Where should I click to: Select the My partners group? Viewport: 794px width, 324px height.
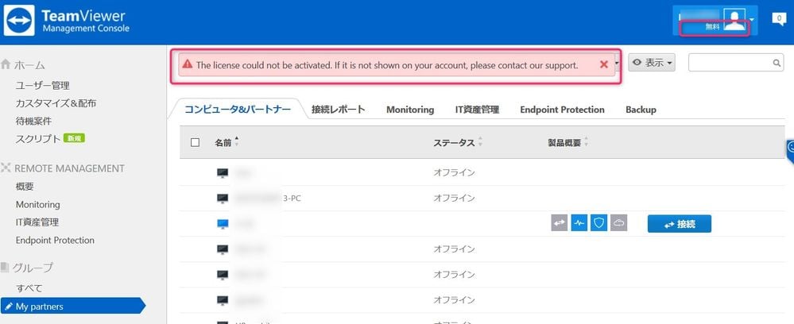pos(72,307)
